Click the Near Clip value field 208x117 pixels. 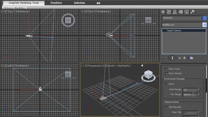[190, 112]
